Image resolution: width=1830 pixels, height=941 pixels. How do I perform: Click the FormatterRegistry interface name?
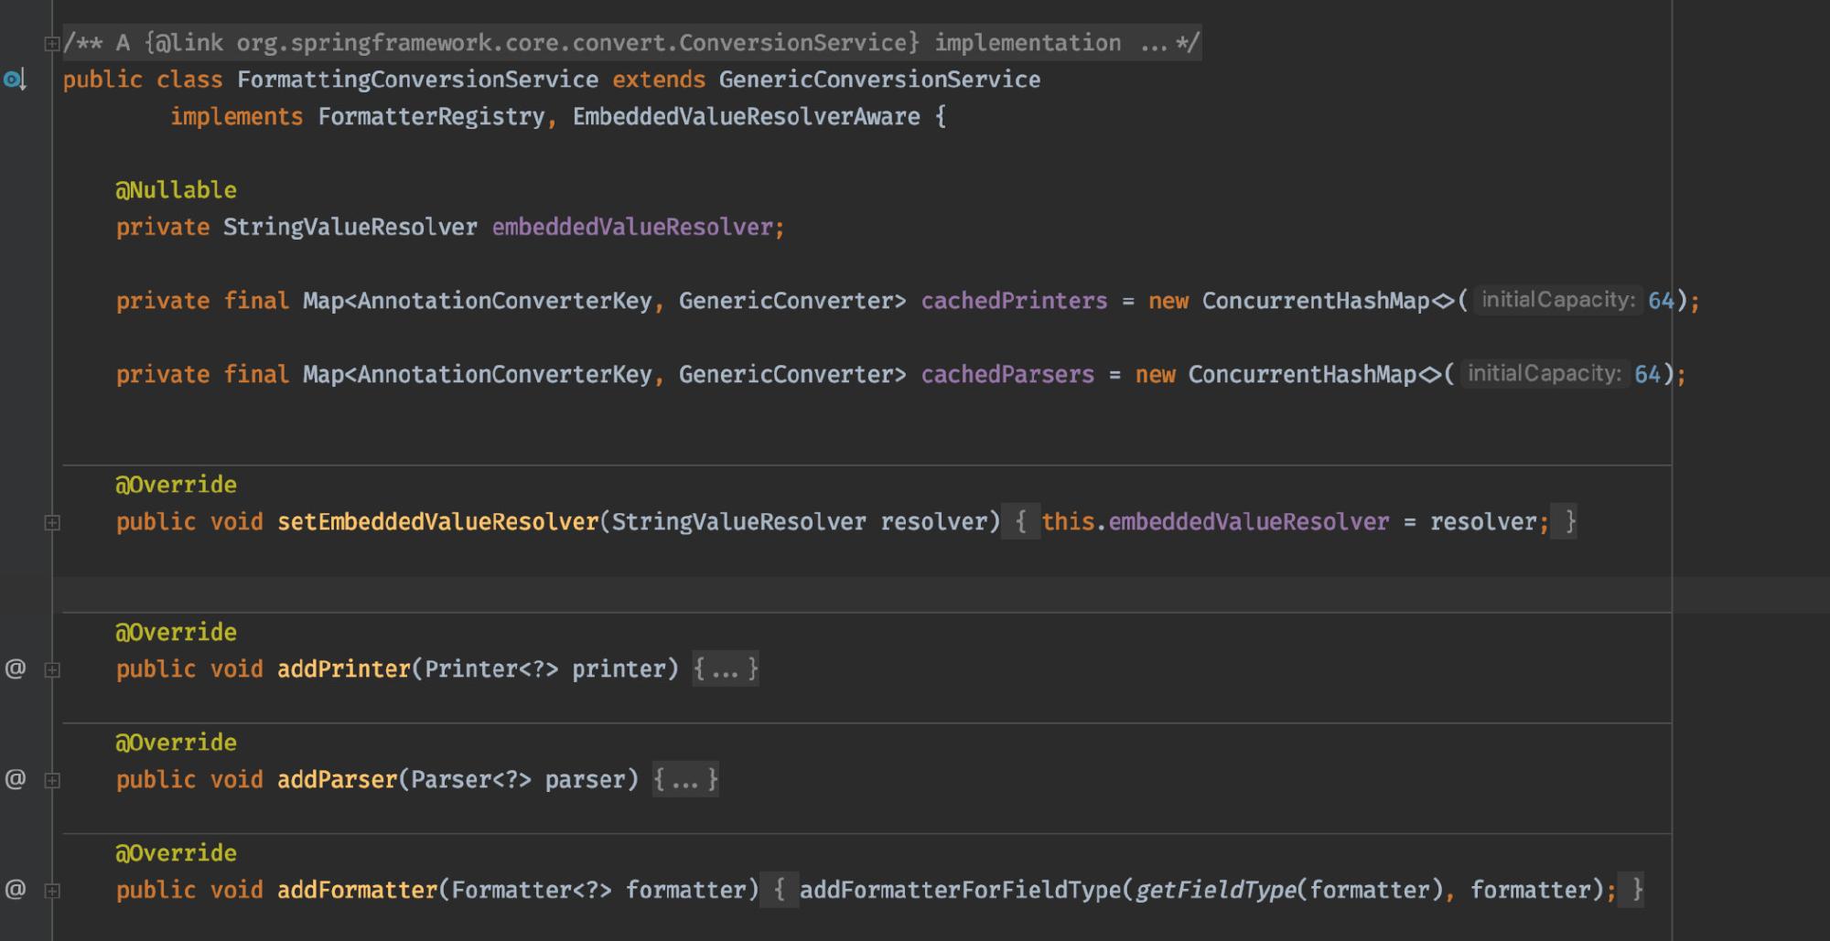click(x=431, y=117)
